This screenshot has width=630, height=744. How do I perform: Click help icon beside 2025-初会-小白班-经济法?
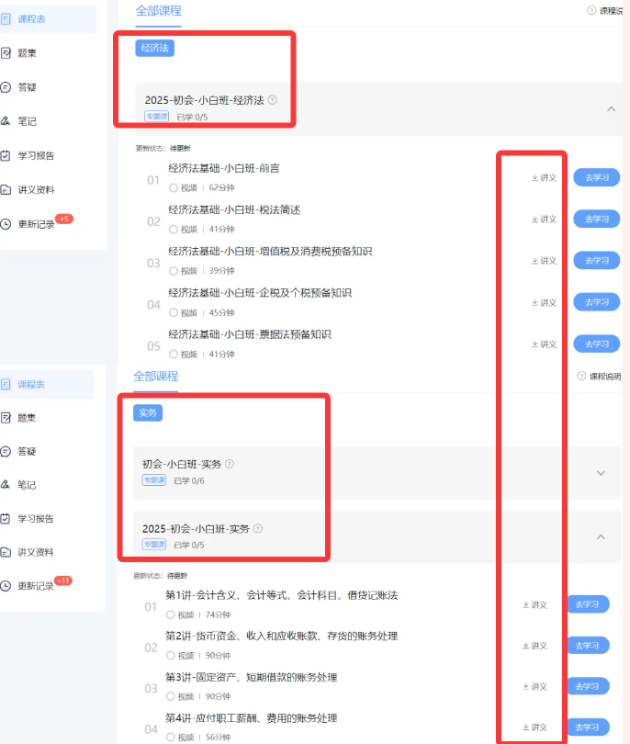coord(272,100)
